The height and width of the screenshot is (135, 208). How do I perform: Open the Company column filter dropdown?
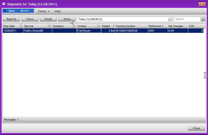(x=74, y=26)
